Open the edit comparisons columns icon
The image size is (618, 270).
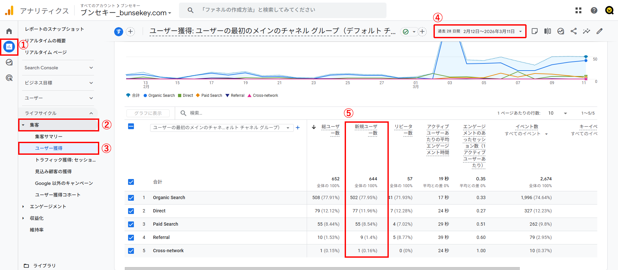(548, 31)
